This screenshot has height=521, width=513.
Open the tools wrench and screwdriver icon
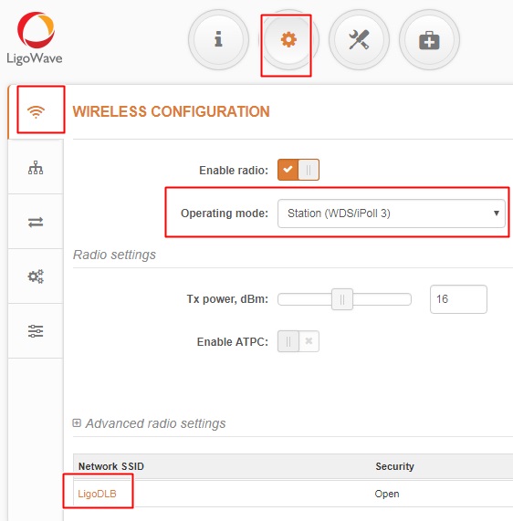[x=359, y=39]
